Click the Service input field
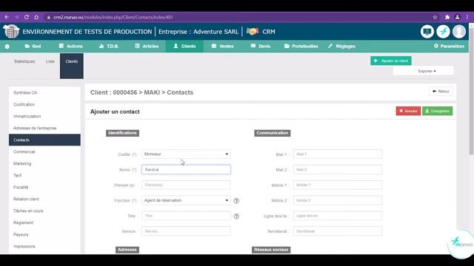Viewport: 474px width, 266px height. (x=186, y=231)
